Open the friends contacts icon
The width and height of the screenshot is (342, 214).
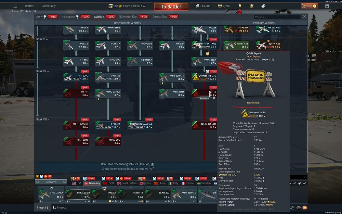[292, 208]
